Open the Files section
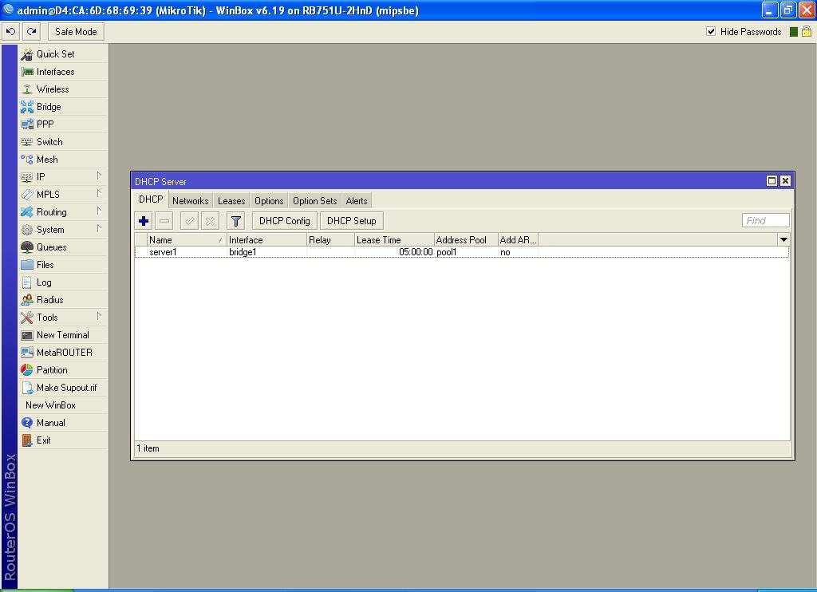 point(63,265)
